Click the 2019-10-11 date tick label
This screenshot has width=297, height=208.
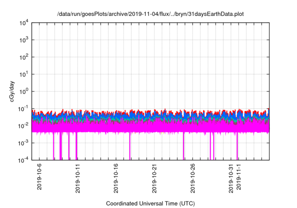click(x=77, y=178)
